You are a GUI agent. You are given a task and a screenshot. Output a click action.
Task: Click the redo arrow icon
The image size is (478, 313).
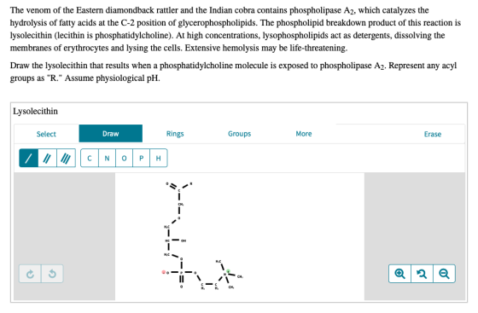point(30,274)
